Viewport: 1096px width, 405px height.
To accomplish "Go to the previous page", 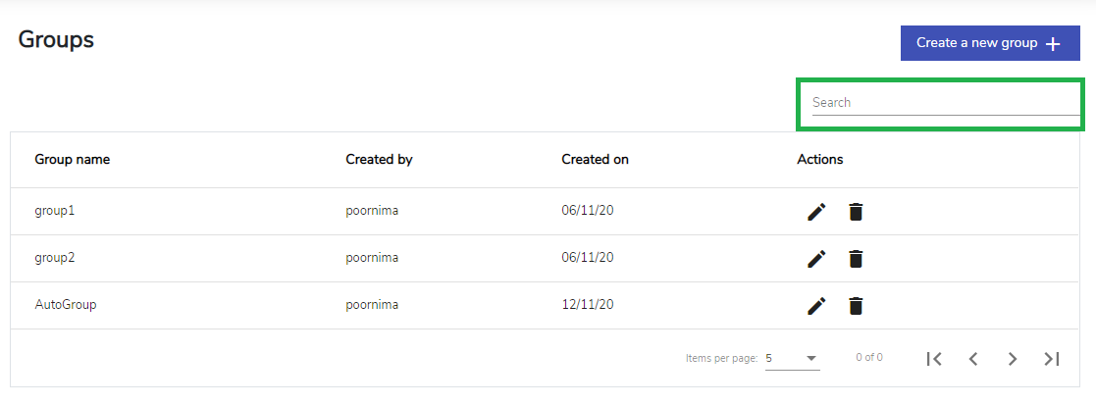I will point(973,359).
